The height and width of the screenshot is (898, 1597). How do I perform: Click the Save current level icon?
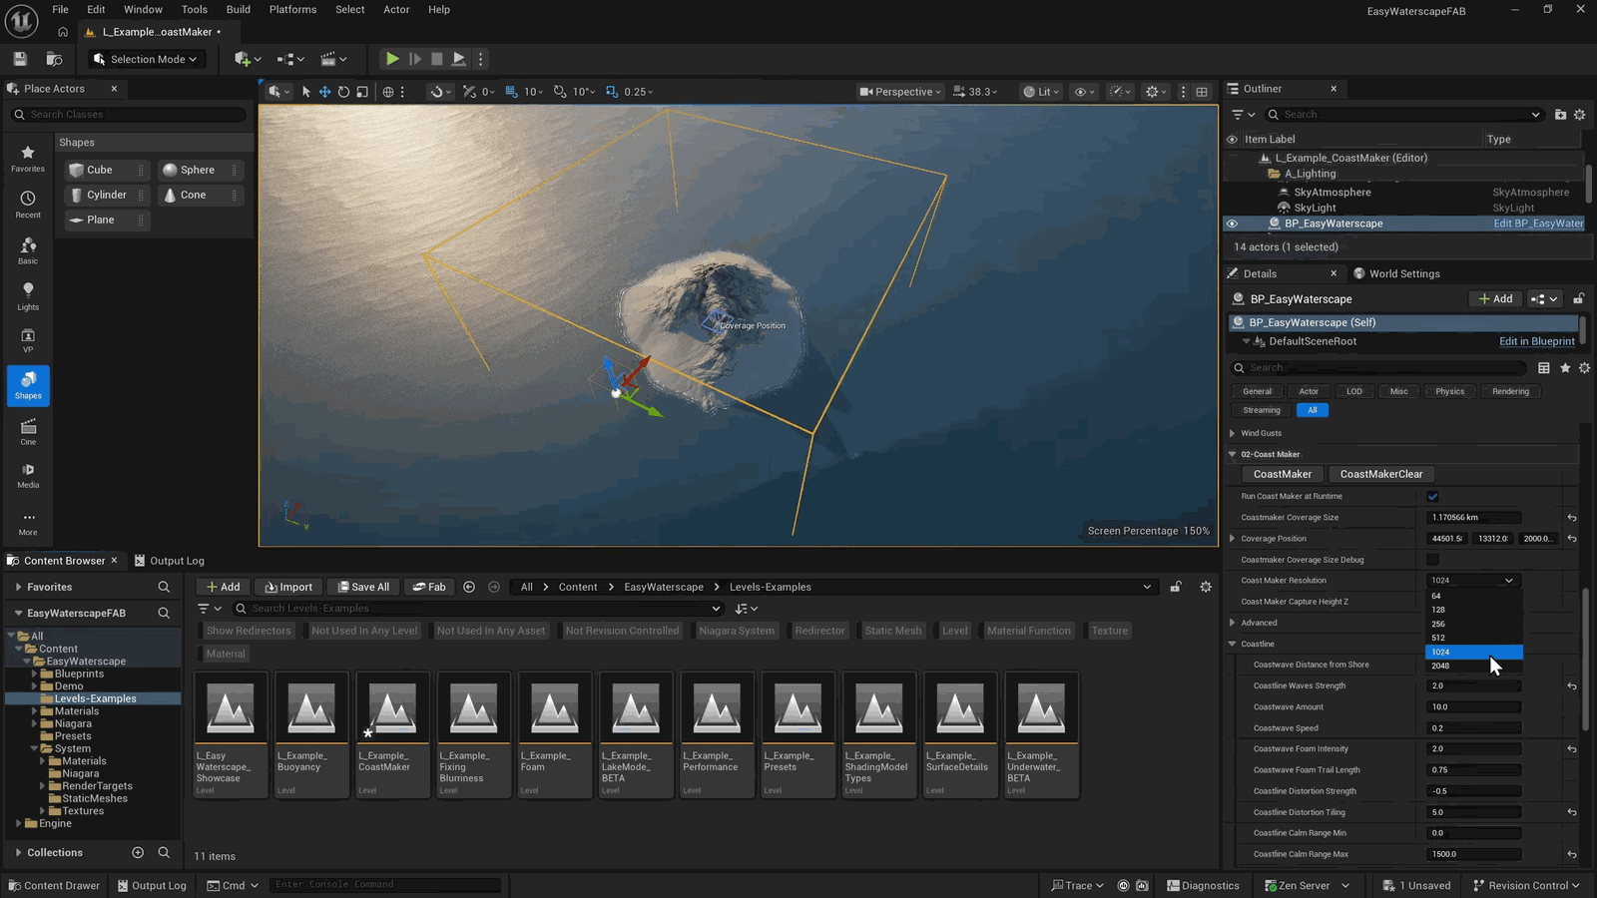[x=20, y=59]
